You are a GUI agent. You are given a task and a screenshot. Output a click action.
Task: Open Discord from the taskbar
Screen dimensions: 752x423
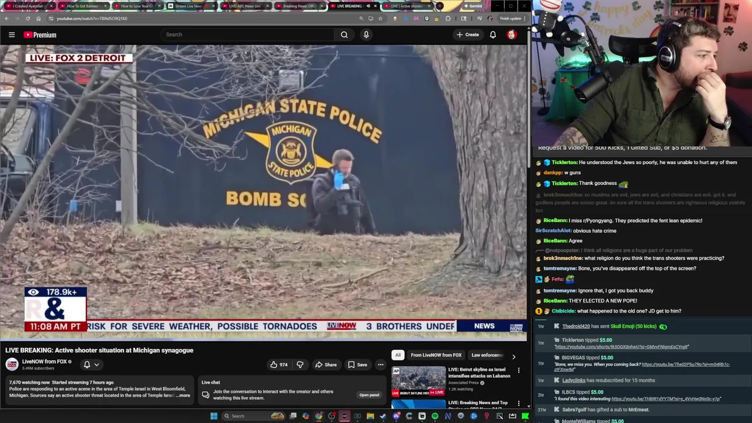[396, 416]
